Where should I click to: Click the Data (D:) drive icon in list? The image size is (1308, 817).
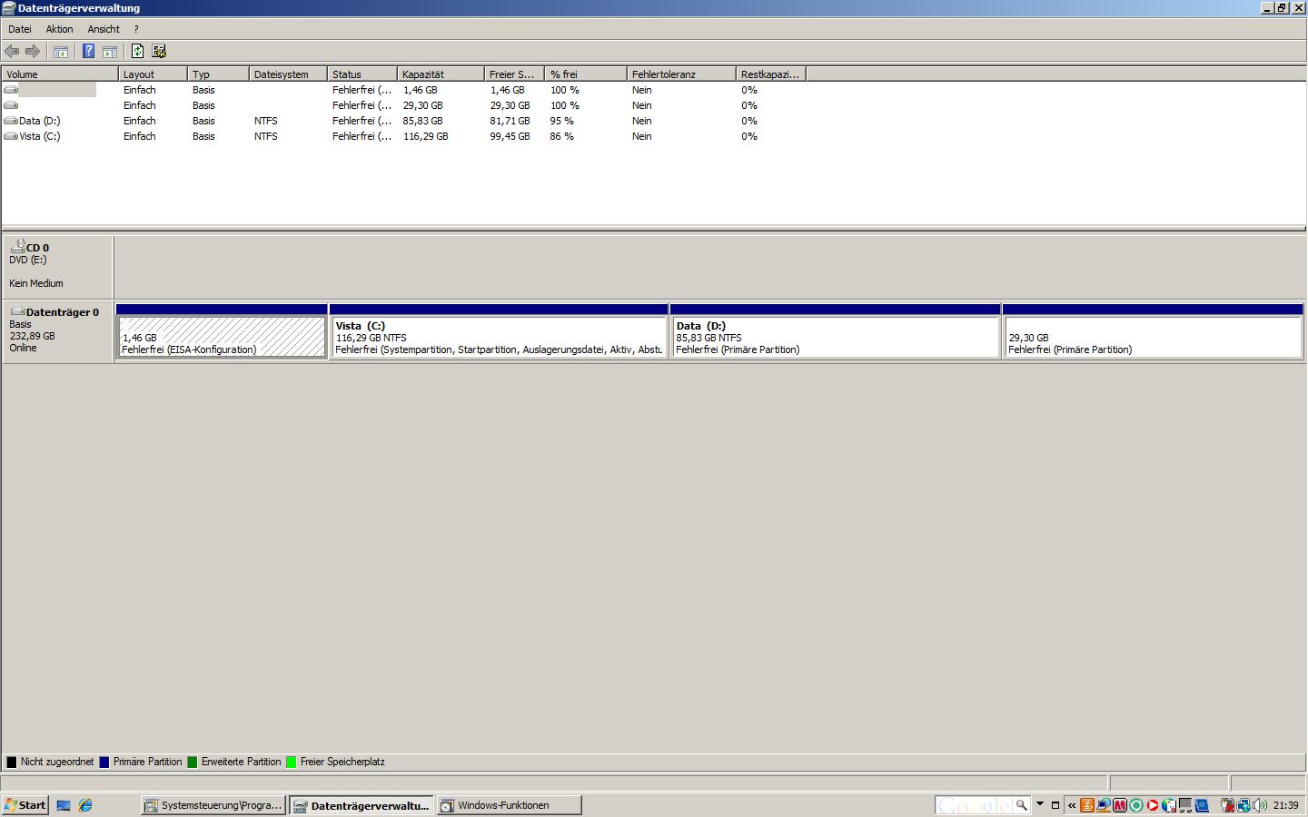tap(11, 121)
